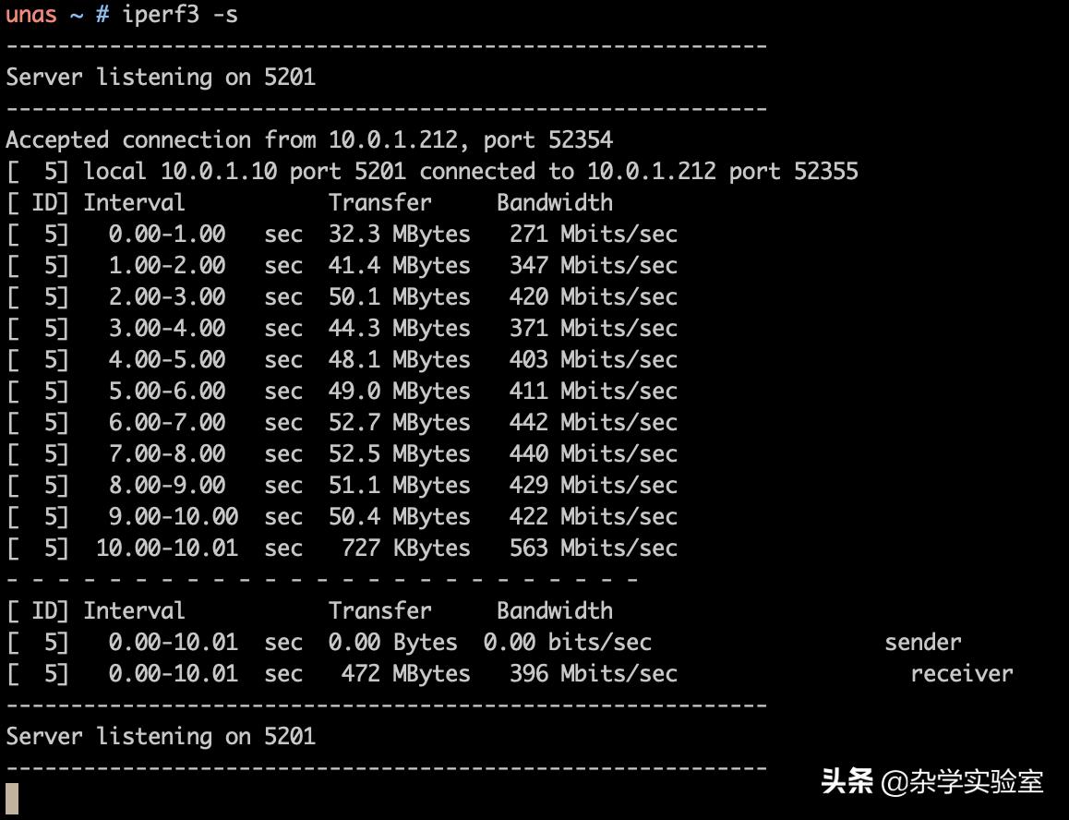1069x820 pixels.
Task: Click the 271 Mbits/sec bandwidth value
Action: point(593,234)
